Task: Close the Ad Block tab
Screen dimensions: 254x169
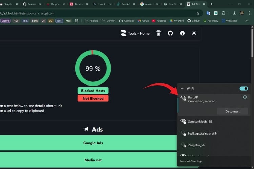Action: [204, 4]
